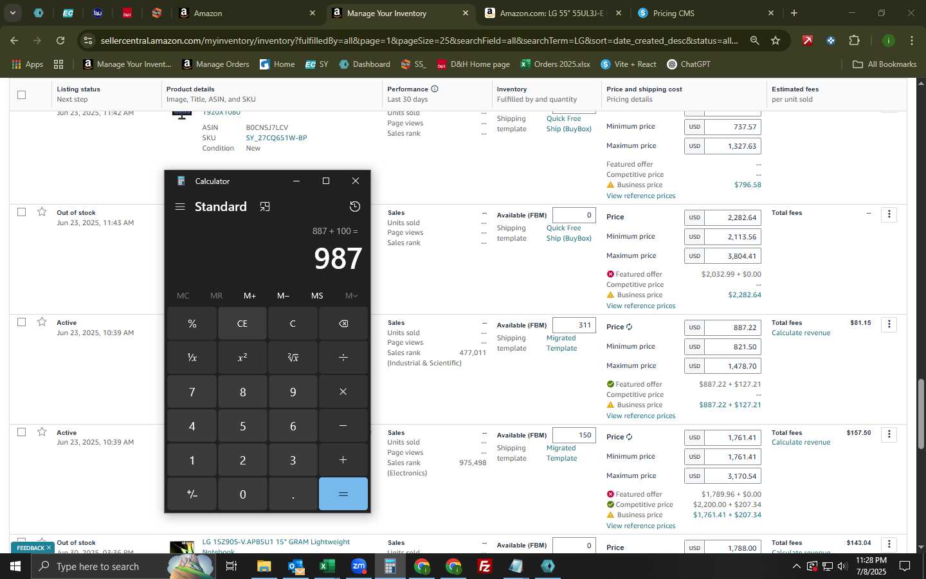The image size is (926, 579).
Task: Open Excel from Windows taskbar
Action: [x=327, y=566]
